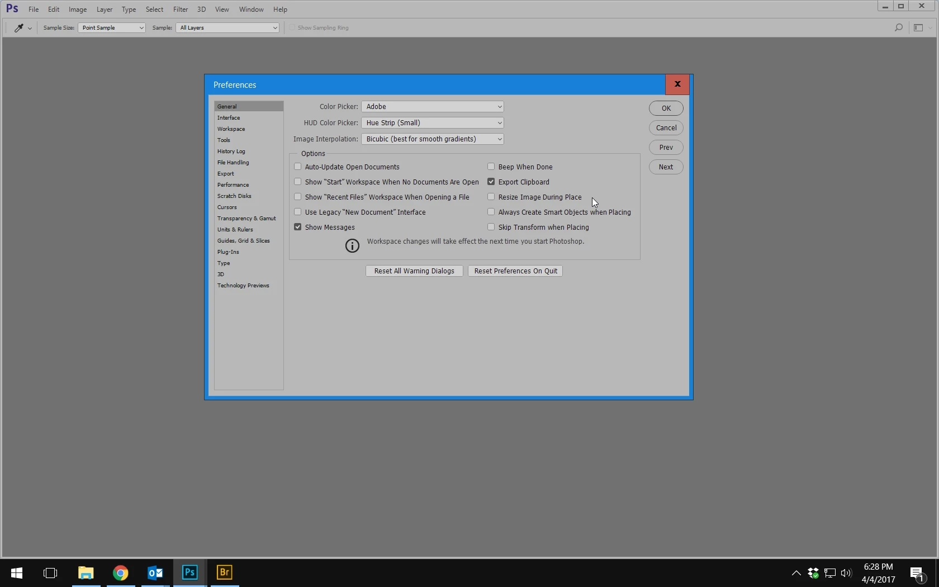The image size is (939, 587).
Task: Click the workspace information icon
Action: [x=352, y=245]
